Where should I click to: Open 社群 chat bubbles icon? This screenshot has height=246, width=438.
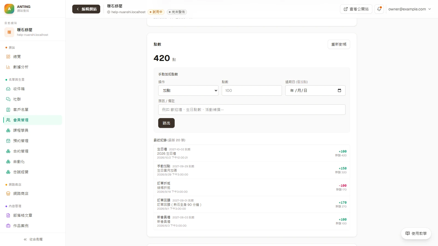pos(8,99)
